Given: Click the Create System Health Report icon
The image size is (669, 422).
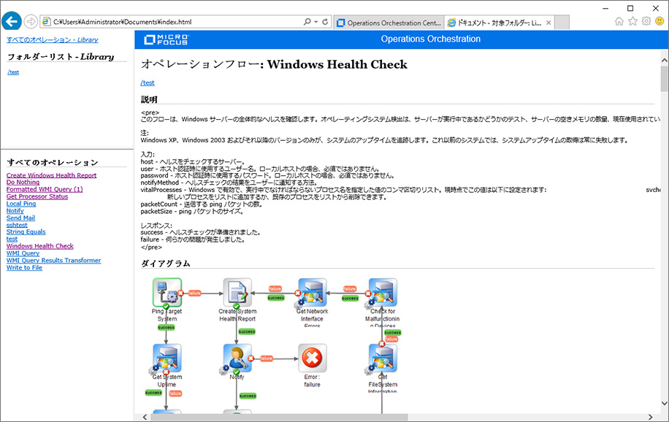Looking at the screenshot, I should click(x=237, y=292).
